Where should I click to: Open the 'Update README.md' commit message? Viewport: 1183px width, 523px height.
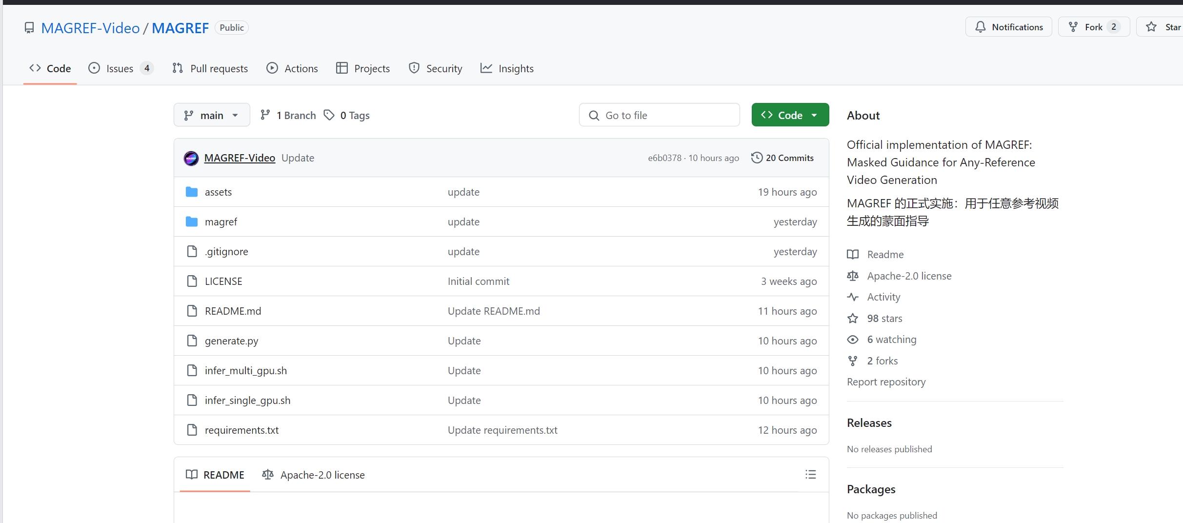(494, 311)
